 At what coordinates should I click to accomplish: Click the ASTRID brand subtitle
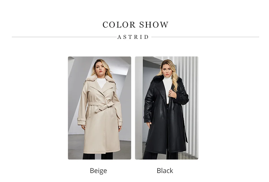coord(133,37)
